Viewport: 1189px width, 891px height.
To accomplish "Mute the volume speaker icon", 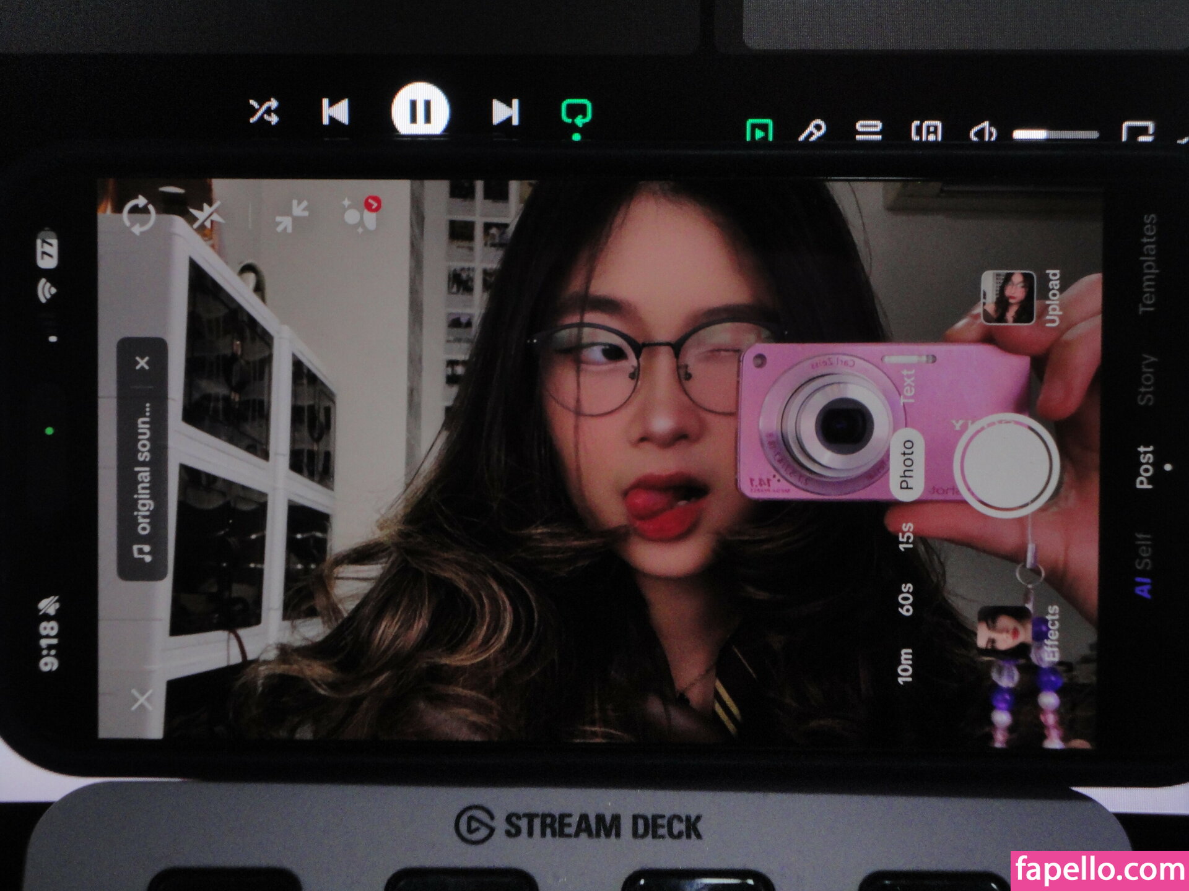I will pyautogui.click(x=983, y=132).
